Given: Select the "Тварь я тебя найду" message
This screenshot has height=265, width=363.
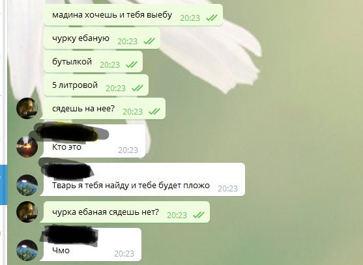Looking at the screenshot, I should coord(143,180).
